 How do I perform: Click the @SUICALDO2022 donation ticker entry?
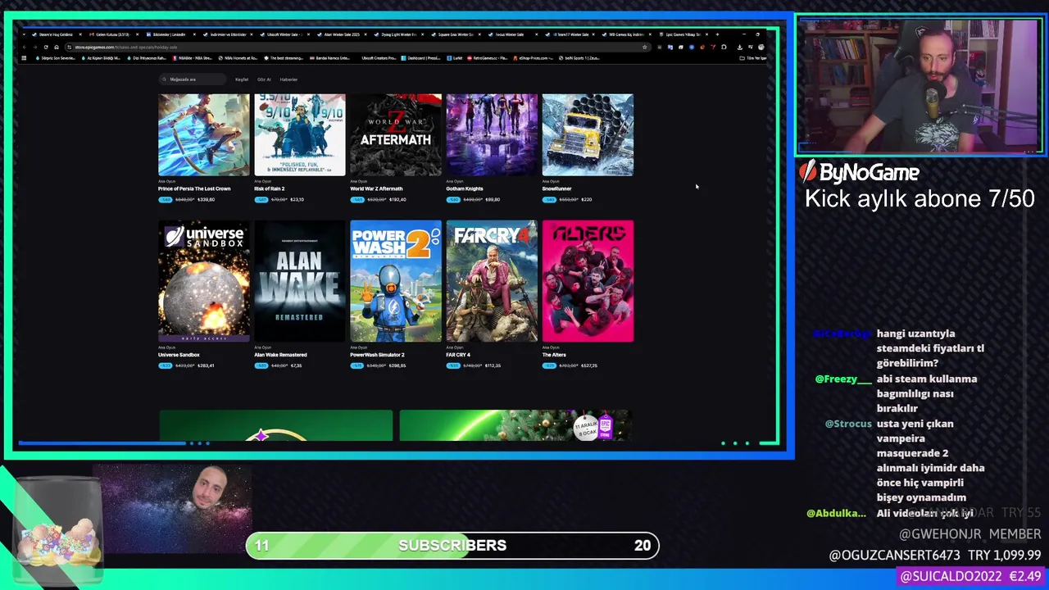971,577
